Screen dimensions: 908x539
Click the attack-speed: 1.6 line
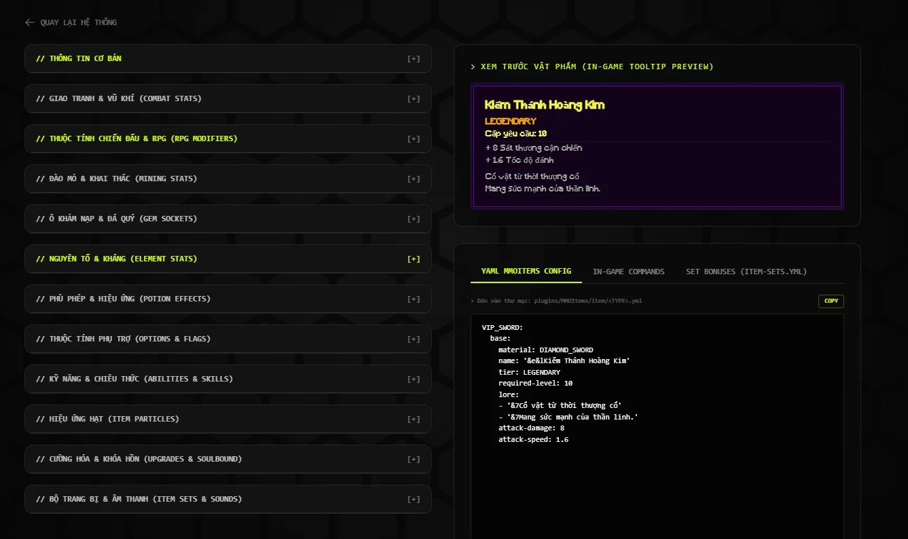[x=533, y=439]
